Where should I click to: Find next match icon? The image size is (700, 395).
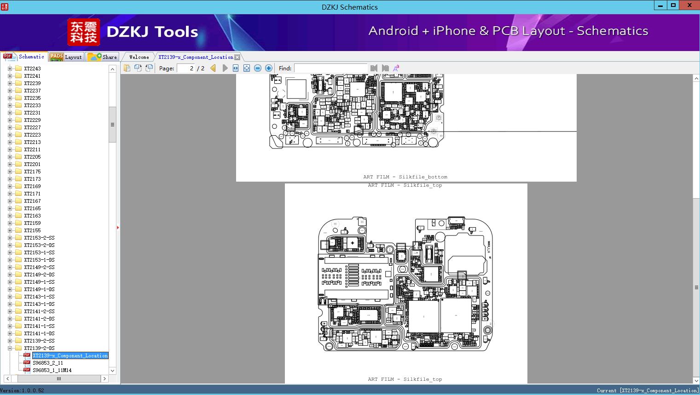pos(385,68)
